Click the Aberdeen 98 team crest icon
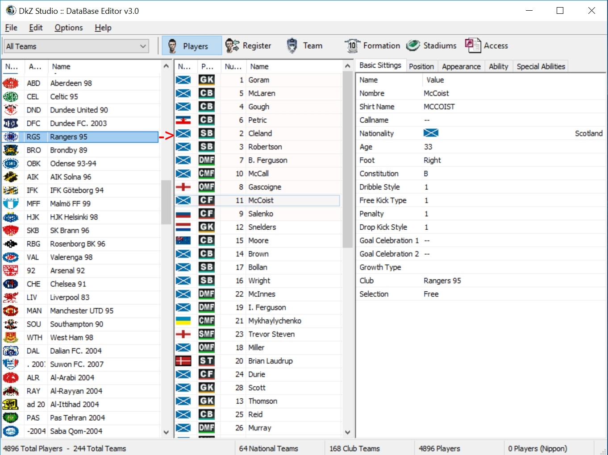This screenshot has width=608, height=455. click(x=11, y=83)
